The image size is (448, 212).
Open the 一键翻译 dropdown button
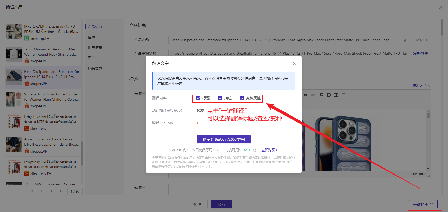[x=423, y=204]
